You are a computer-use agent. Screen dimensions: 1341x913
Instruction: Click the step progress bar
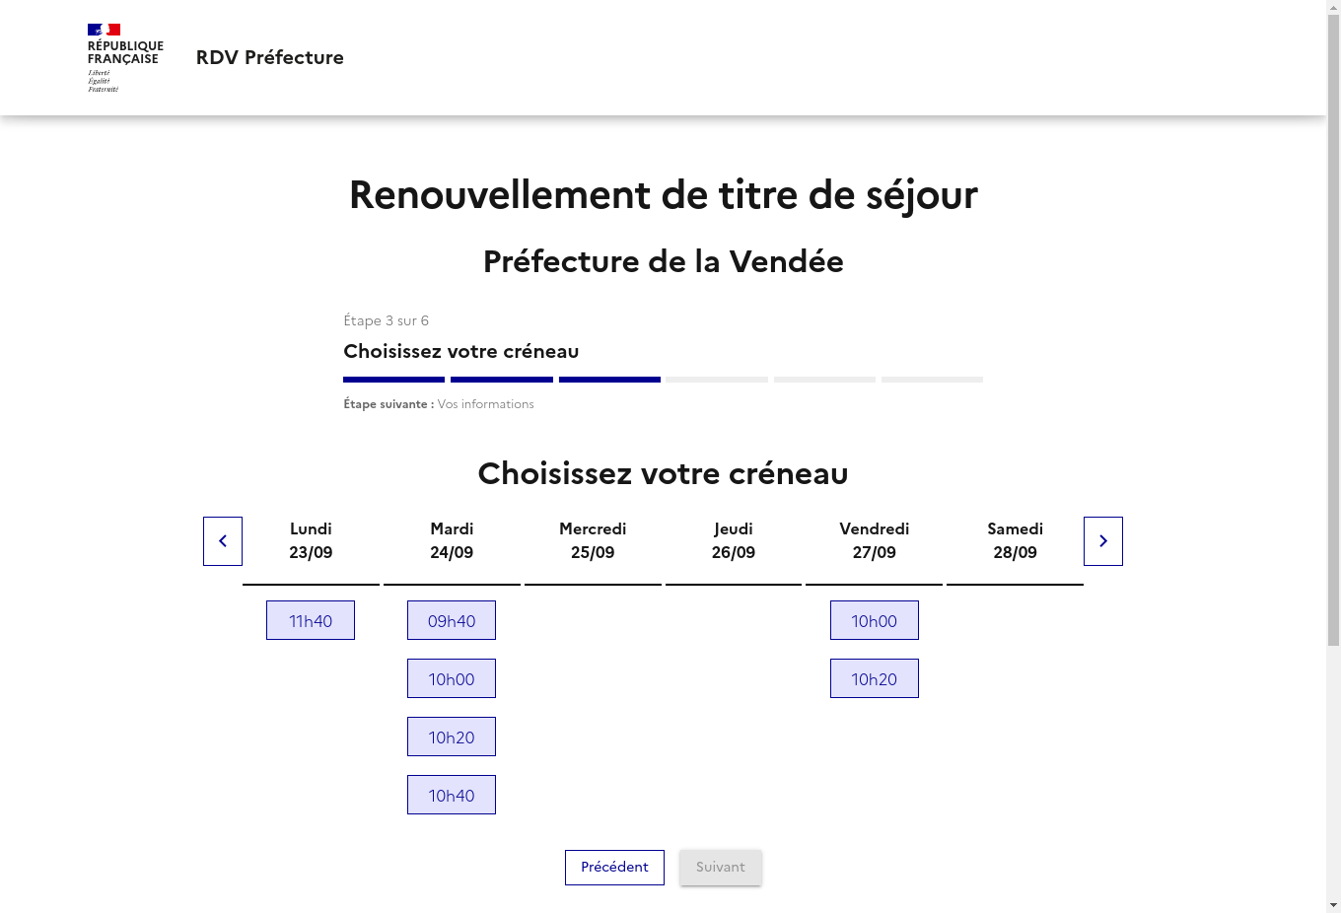click(x=663, y=380)
